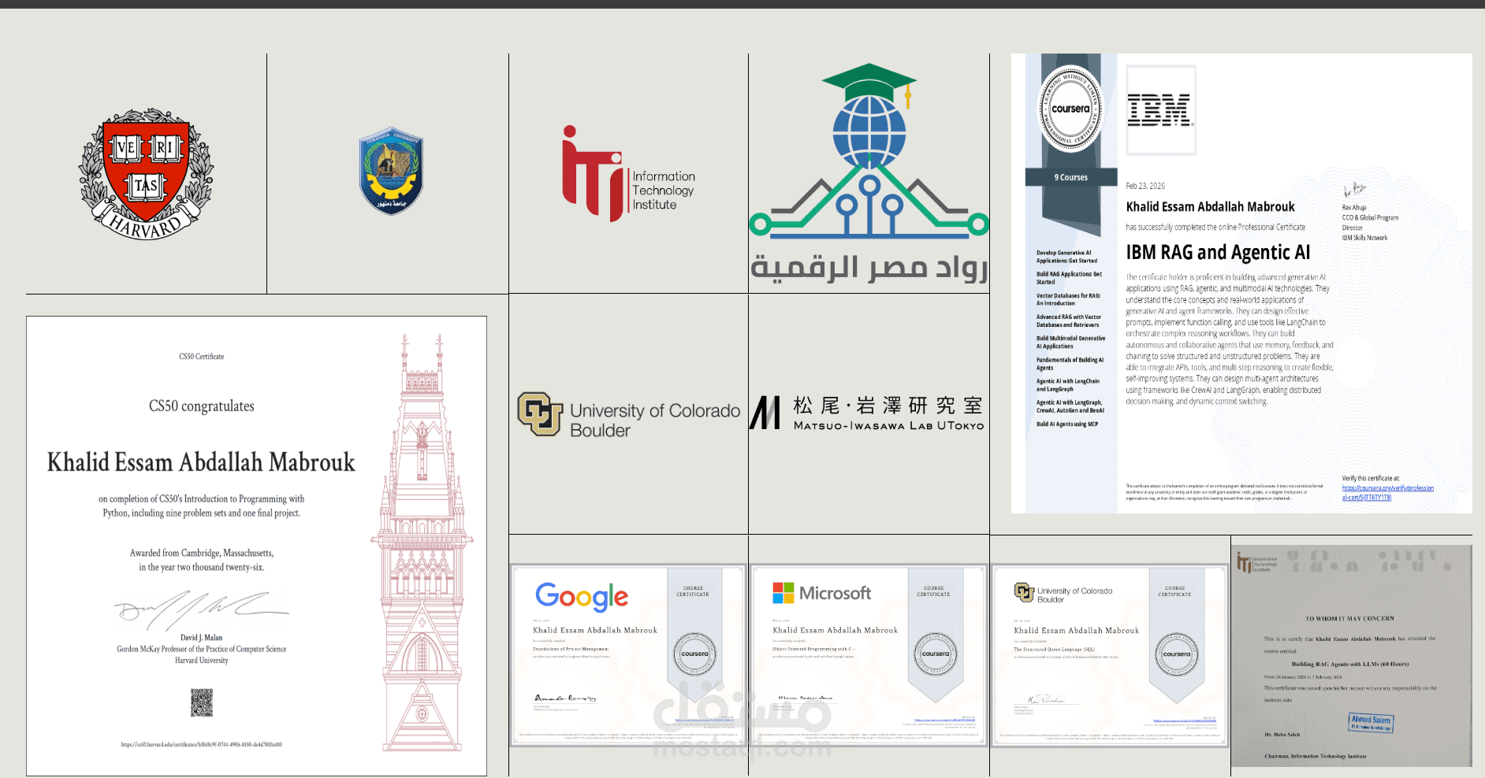Follow the Coursera verify certificate link

pyautogui.click(x=1387, y=493)
